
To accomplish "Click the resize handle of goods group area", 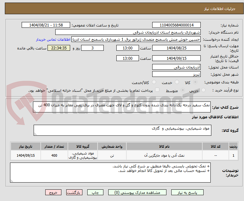I will pos(35,134).
